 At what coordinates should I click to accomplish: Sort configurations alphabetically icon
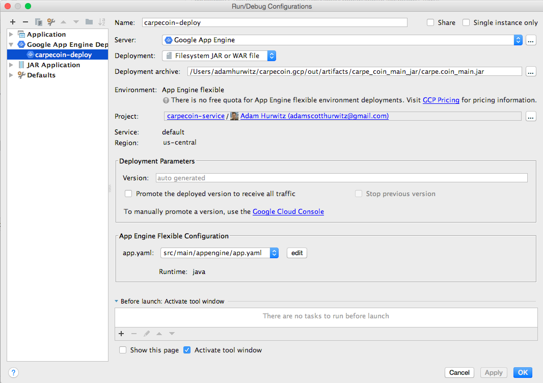(101, 22)
